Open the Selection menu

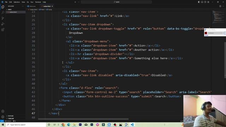17,2
